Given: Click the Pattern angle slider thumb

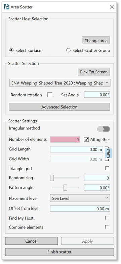Looking at the screenshot, I should coord(65,188).
